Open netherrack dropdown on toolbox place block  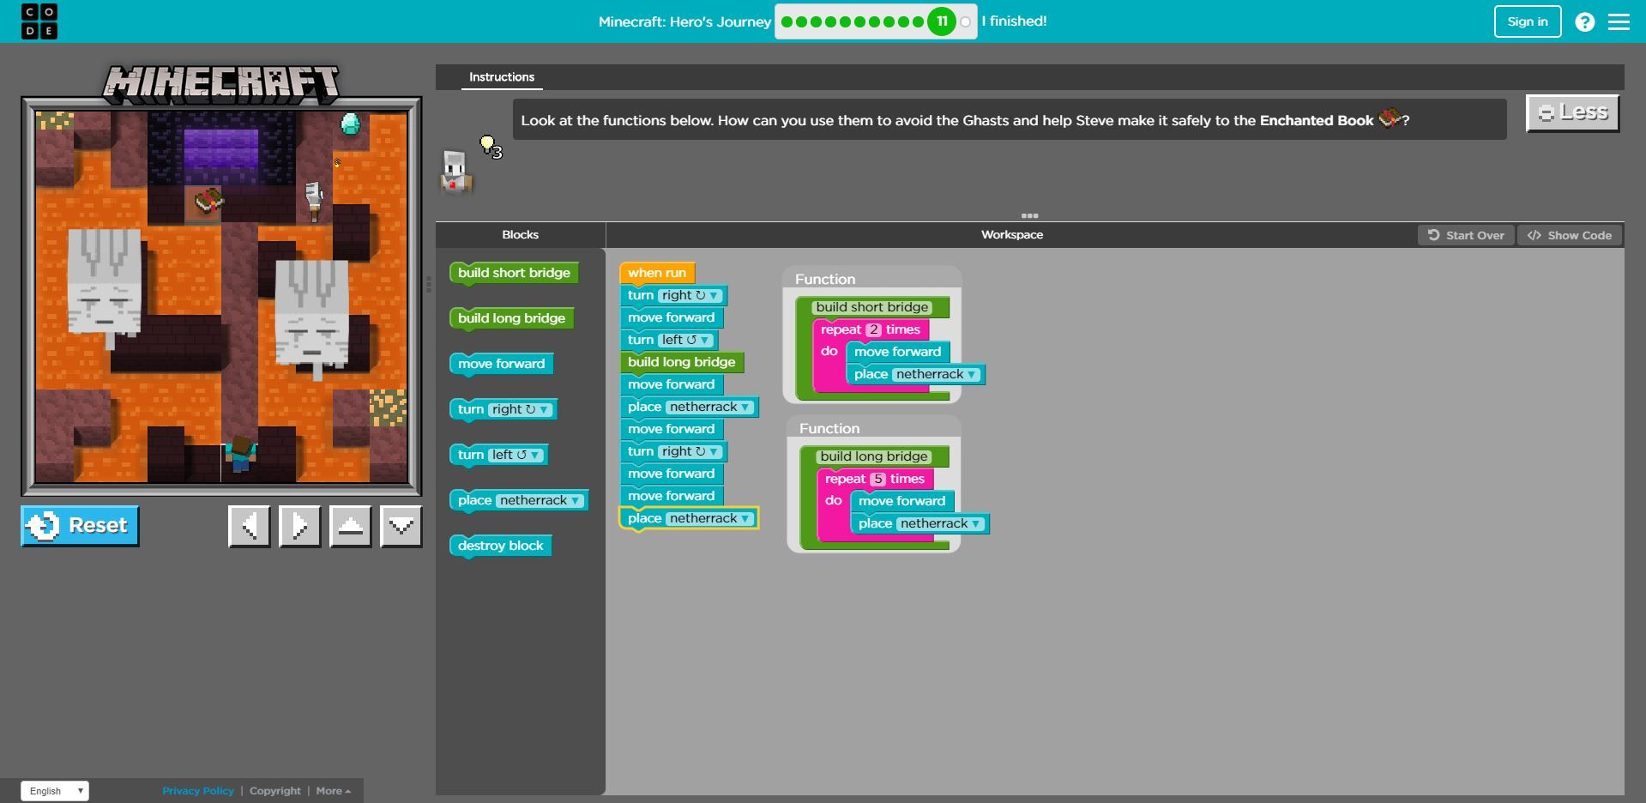tap(575, 501)
